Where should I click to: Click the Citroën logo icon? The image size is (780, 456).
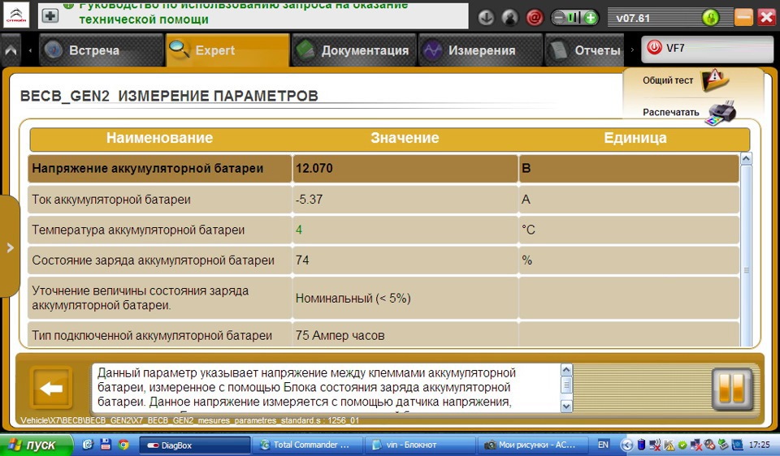pos(16,15)
